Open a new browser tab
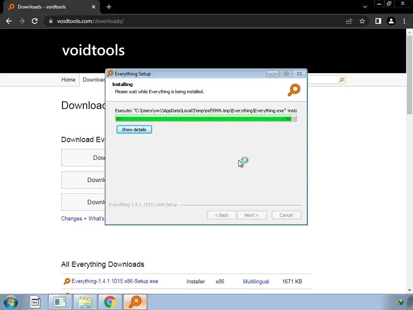The width and height of the screenshot is (413, 310). [x=109, y=7]
